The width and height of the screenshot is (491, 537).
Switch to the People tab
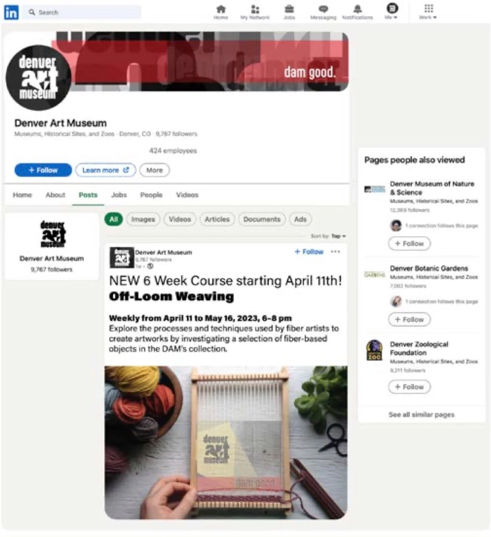[151, 195]
